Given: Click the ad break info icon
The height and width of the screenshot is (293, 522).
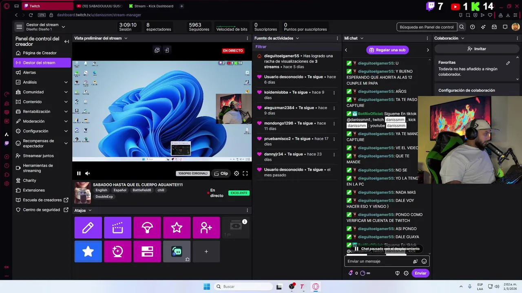Looking at the screenshot, I should coord(245,222).
